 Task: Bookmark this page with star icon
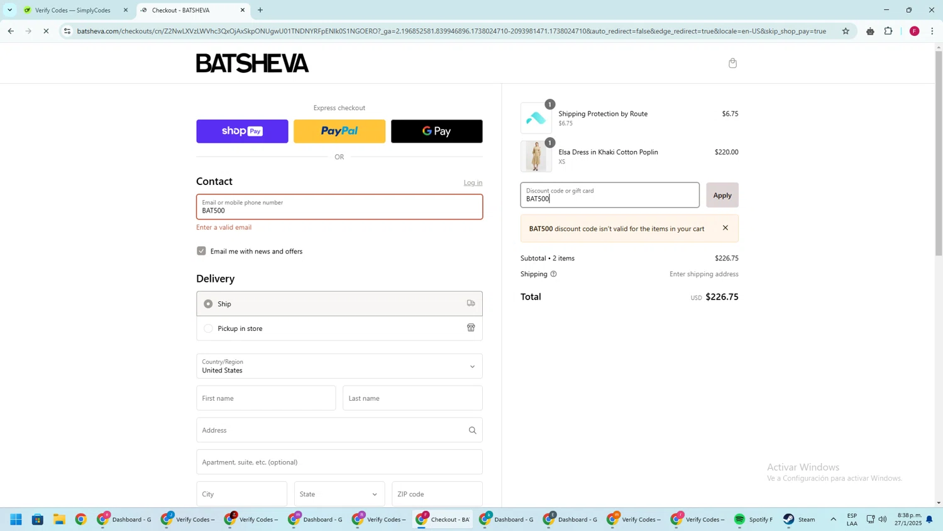[846, 31]
